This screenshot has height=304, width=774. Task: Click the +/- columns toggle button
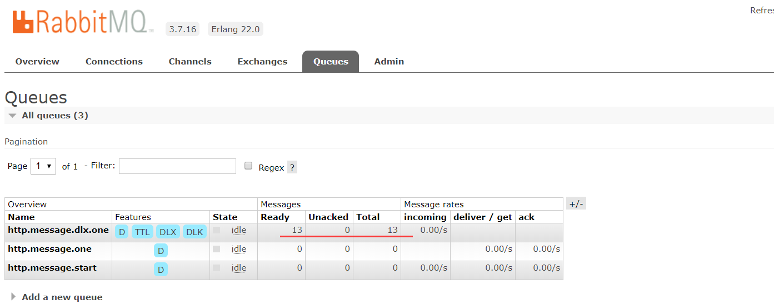(576, 203)
